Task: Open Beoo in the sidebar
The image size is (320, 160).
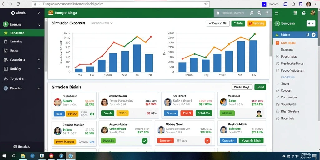Action: (x=14, y=51)
